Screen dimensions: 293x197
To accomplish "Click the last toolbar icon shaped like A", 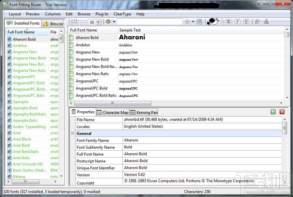I will coord(266,22).
